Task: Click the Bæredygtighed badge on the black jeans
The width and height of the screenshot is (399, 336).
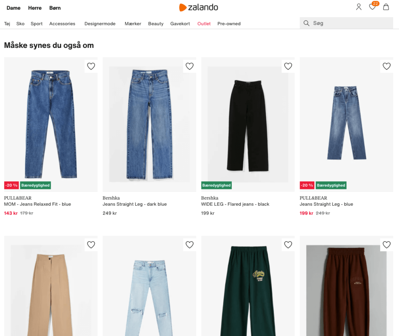Action: pyautogui.click(x=216, y=185)
